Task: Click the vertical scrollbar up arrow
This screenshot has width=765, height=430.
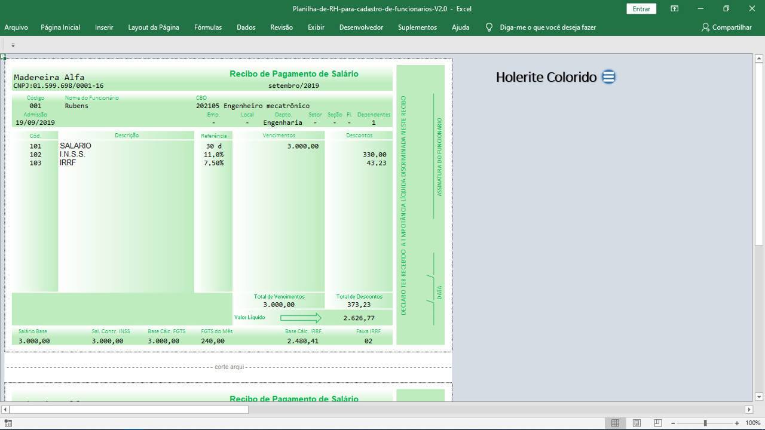Action: point(759,59)
